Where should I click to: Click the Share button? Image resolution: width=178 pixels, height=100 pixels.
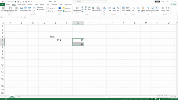174,5
